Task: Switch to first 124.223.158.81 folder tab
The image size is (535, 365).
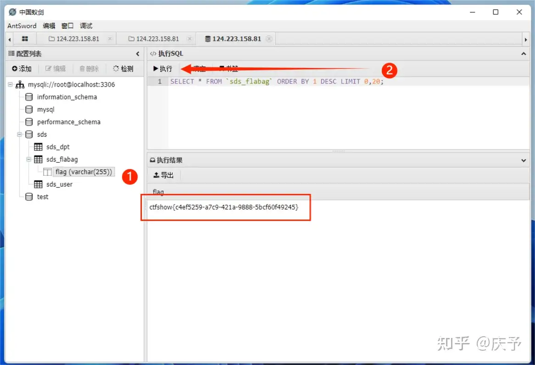Action: tap(74, 39)
